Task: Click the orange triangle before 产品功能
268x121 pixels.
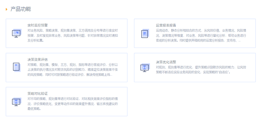Action: point(6,9)
